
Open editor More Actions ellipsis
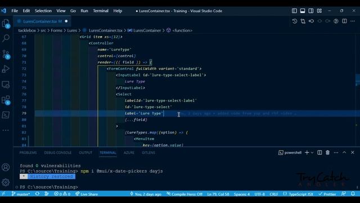pyautogui.click(x=353, y=21)
